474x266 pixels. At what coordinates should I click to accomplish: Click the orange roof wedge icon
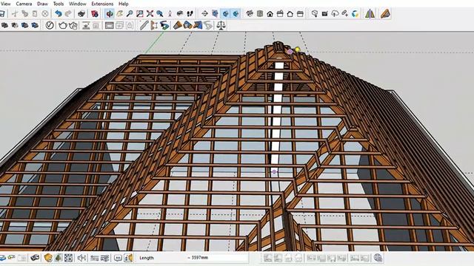point(385,13)
